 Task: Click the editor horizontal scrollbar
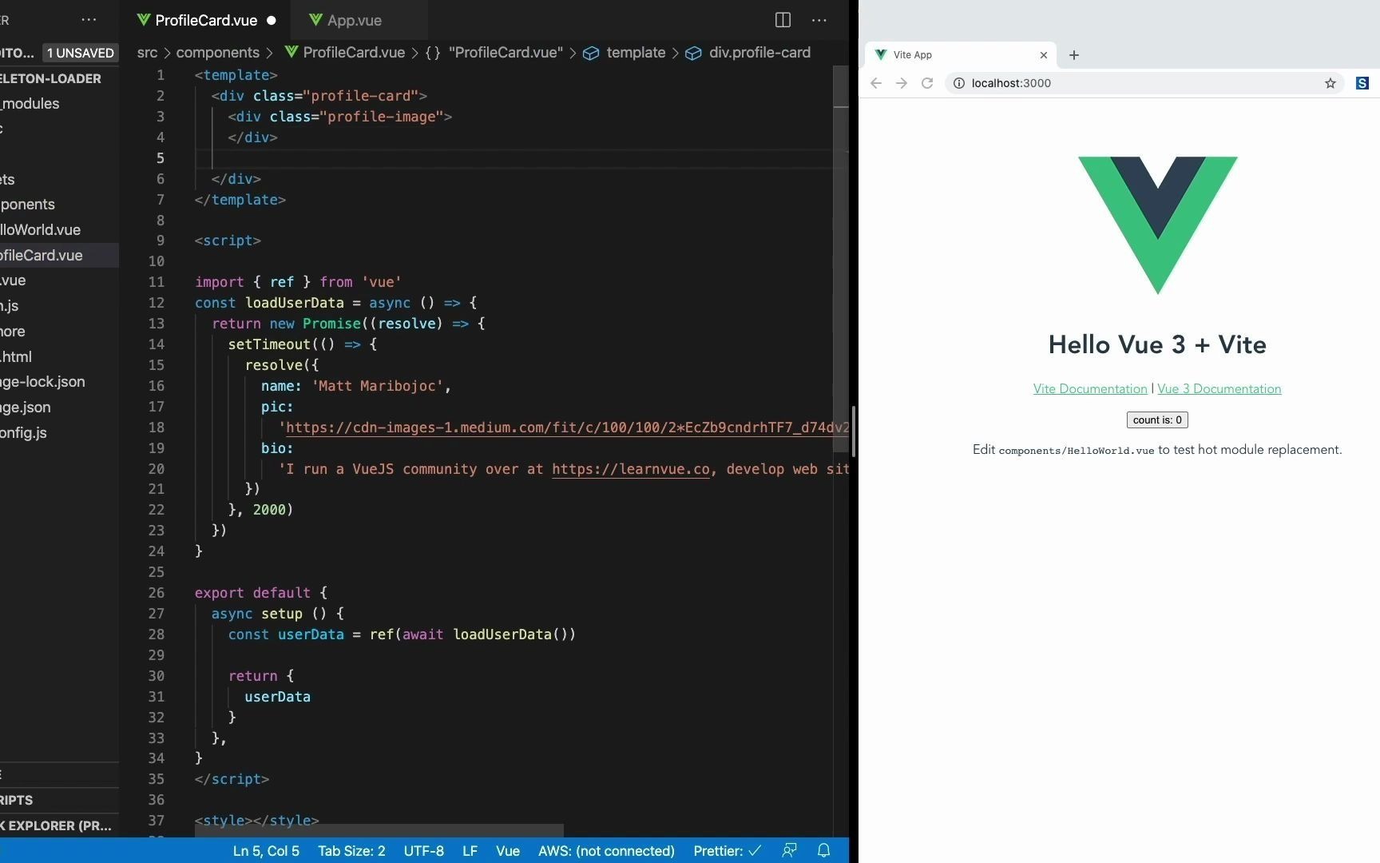point(379,831)
